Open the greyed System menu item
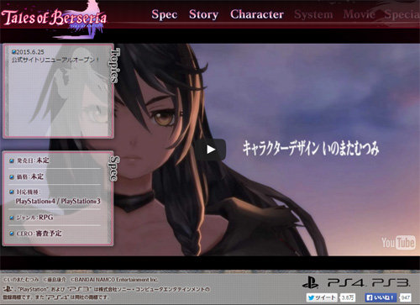The height and width of the screenshot is (305, 420). 313,14
